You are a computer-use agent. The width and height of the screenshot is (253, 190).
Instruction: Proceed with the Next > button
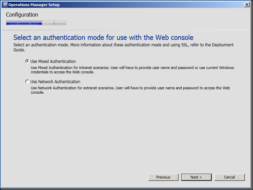click(196, 177)
